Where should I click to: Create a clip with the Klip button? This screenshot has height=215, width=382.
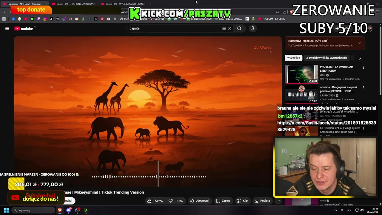pos(242,201)
